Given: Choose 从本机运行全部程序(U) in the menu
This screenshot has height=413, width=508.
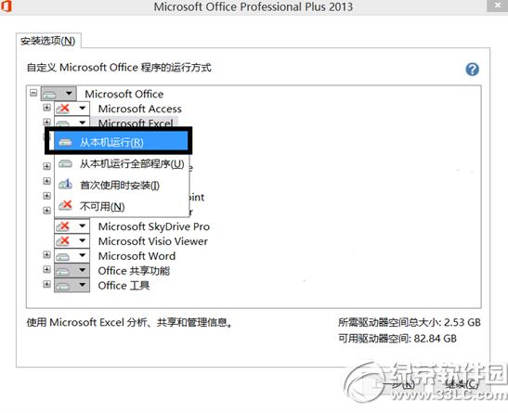Looking at the screenshot, I should (121, 163).
